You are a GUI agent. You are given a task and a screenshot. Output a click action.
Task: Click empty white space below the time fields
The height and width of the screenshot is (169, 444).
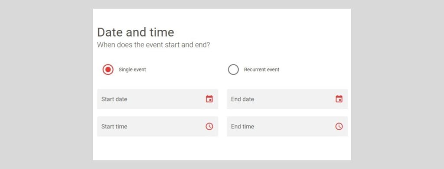222,148
